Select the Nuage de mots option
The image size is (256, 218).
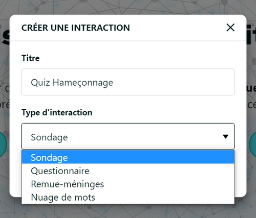pyautogui.click(x=128, y=197)
